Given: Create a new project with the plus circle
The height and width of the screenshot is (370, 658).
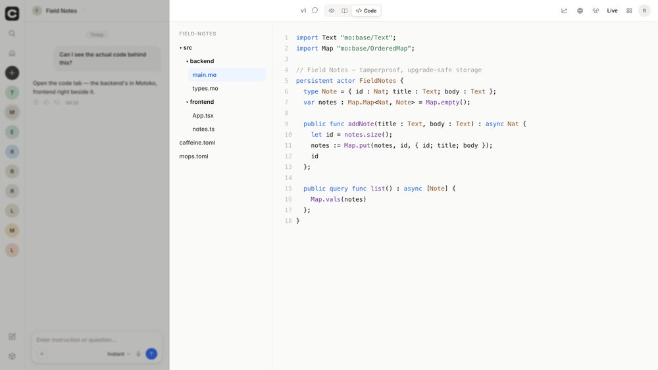Looking at the screenshot, I should [12, 73].
